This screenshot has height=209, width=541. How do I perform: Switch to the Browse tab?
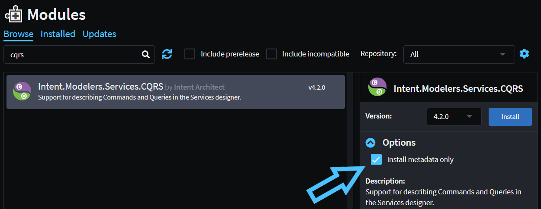click(19, 34)
